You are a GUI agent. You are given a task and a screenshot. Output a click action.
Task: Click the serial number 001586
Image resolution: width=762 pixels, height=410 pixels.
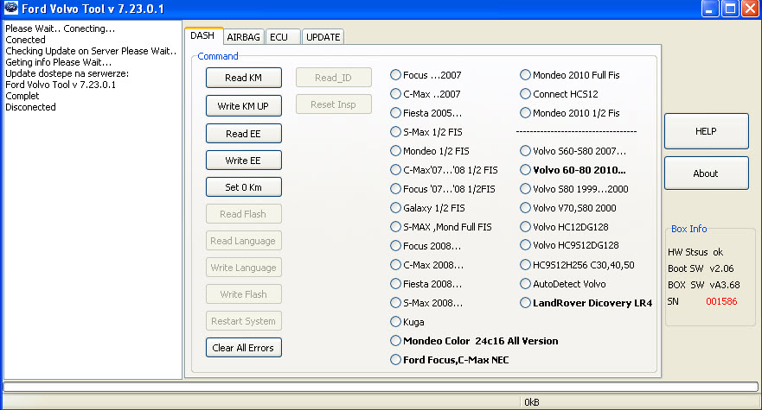click(x=721, y=301)
